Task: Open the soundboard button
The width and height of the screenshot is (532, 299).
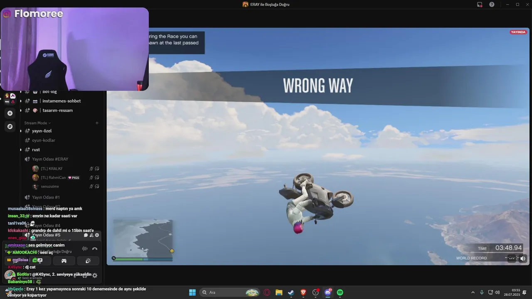Action: coord(88,261)
